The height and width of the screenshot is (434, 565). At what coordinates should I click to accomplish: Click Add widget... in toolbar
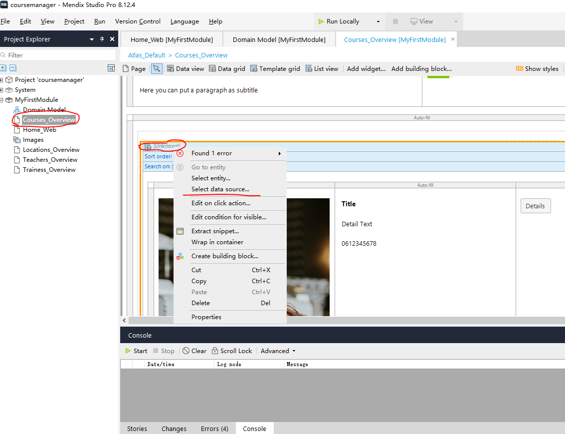click(x=366, y=68)
